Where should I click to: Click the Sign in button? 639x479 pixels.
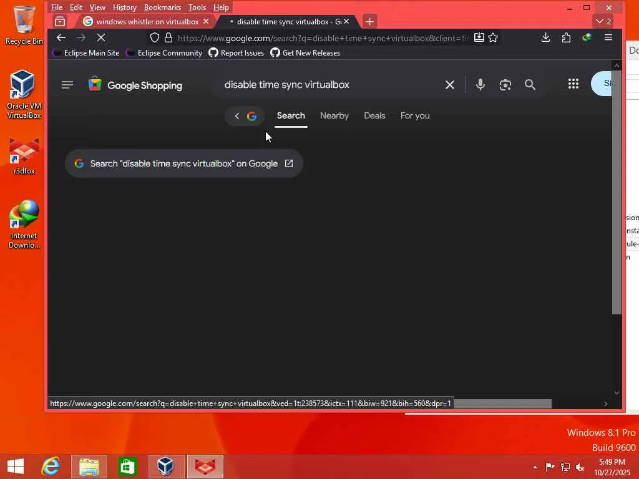[x=602, y=84]
